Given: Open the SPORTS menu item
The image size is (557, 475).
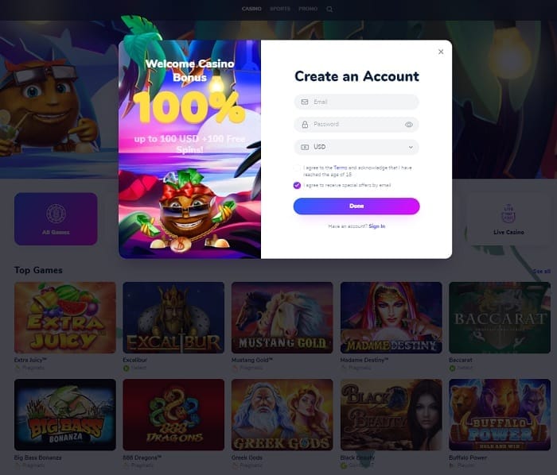Looking at the screenshot, I should click(280, 9).
